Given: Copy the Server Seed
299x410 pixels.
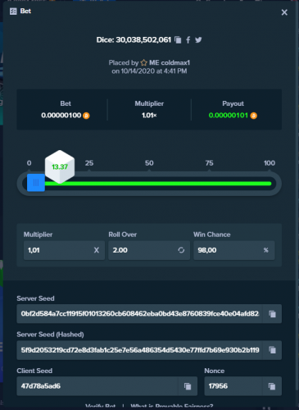Looking at the screenshot, I should pos(272,314).
